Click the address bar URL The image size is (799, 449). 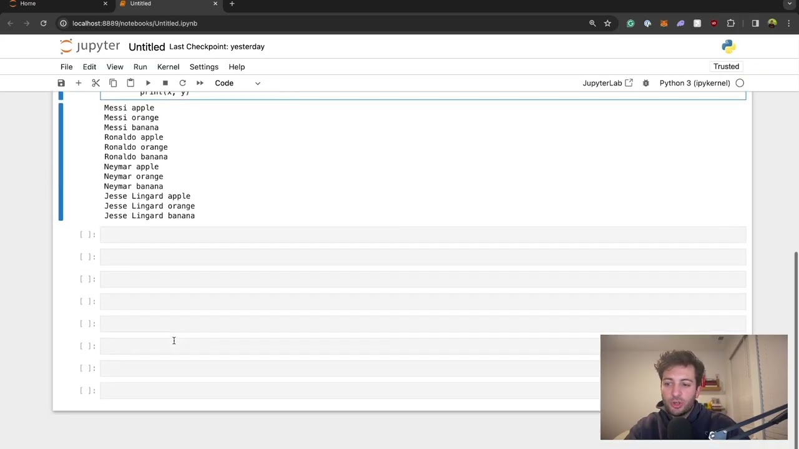pos(135,24)
